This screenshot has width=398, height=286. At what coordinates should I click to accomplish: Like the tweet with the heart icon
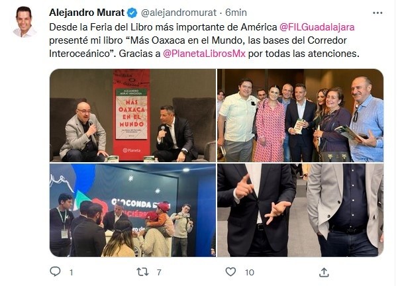pyautogui.click(x=230, y=272)
